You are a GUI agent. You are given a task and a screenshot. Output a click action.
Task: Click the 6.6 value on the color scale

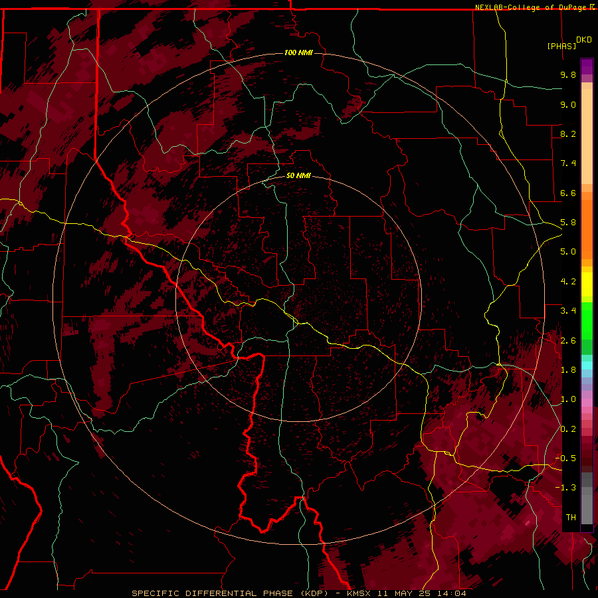pyautogui.click(x=568, y=193)
